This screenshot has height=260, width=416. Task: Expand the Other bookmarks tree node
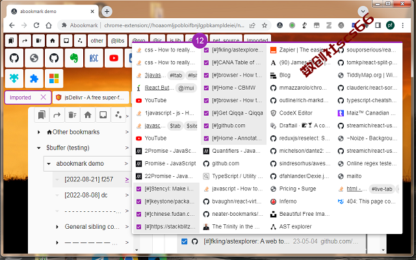point(39,132)
